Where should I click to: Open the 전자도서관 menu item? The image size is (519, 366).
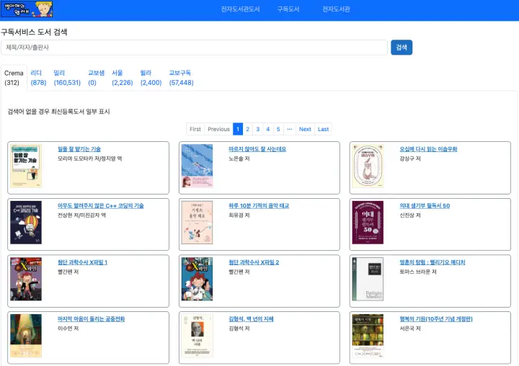click(337, 9)
